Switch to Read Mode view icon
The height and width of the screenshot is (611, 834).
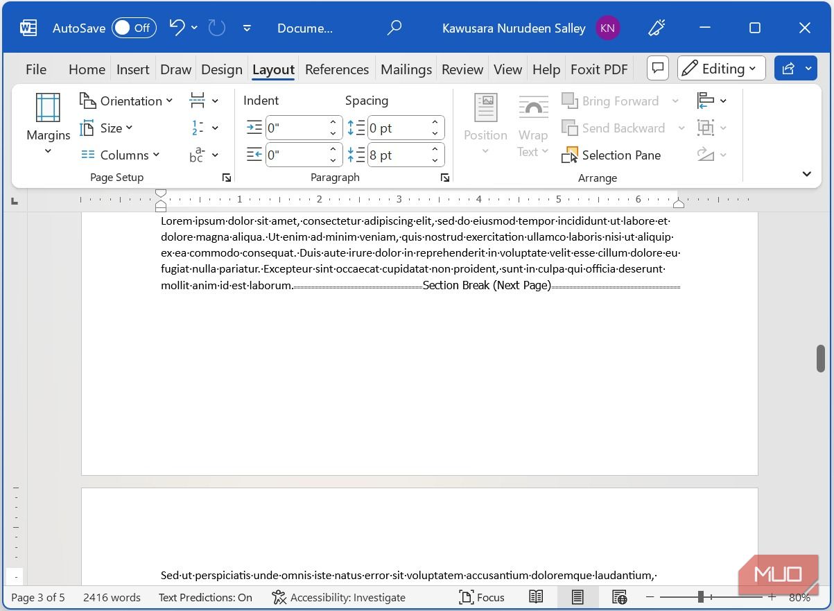[x=536, y=597]
